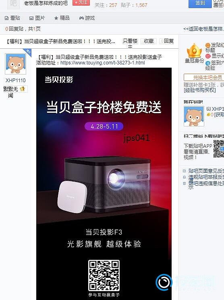Screen dimensions: 224x300
Task: Open the 贴吧页面意见反馈 link
Action: [206, 171]
